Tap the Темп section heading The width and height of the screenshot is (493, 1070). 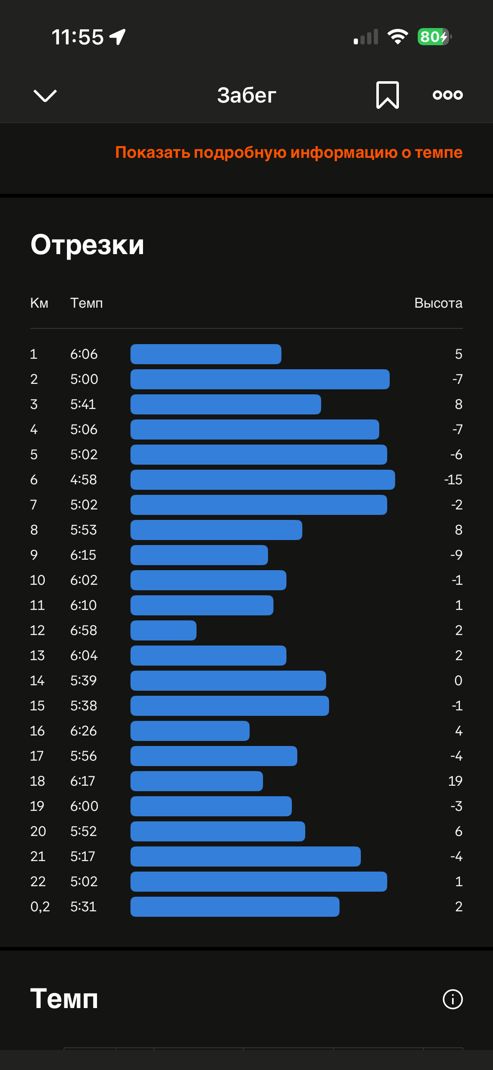click(64, 999)
